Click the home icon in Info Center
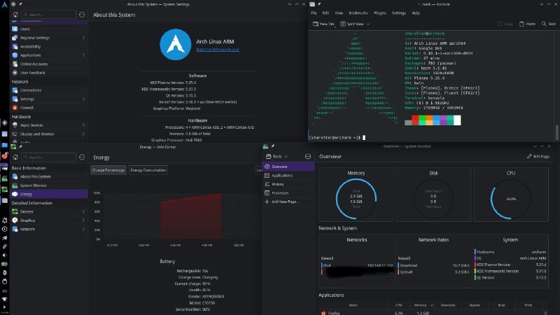The height and width of the screenshot is (315, 560). tap(15, 157)
